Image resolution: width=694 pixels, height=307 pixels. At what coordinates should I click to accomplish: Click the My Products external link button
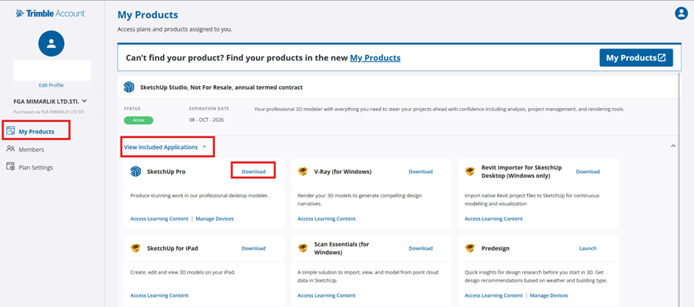click(636, 58)
